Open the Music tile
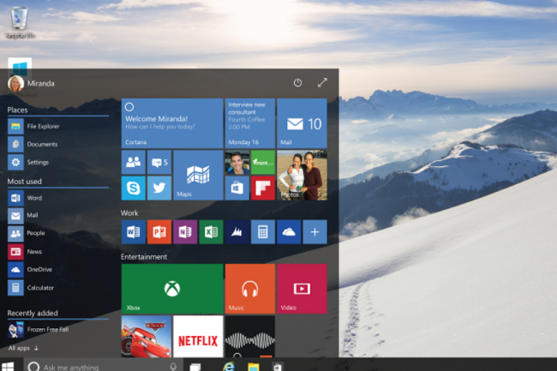The height and width of the screenshot is (371, 557). point(250,289)
